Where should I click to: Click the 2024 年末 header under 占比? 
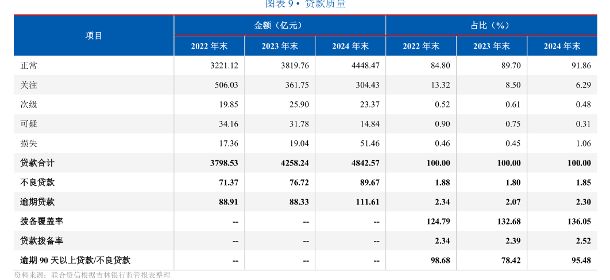point(562,46)
